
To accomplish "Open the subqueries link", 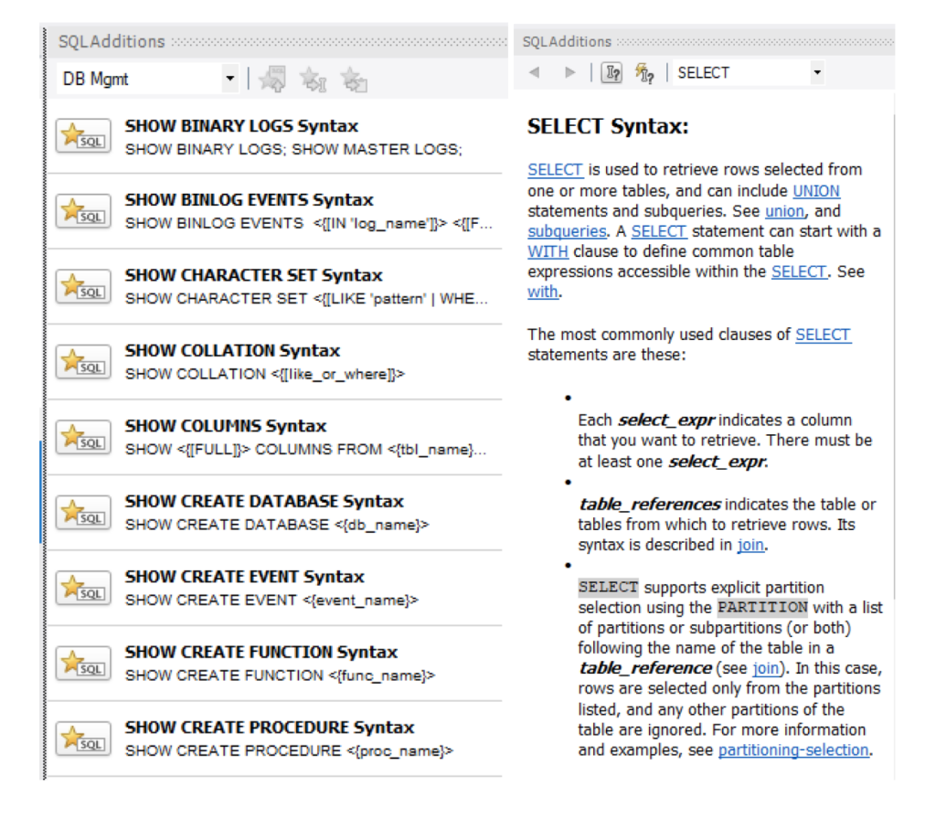I will click(567, 231).
